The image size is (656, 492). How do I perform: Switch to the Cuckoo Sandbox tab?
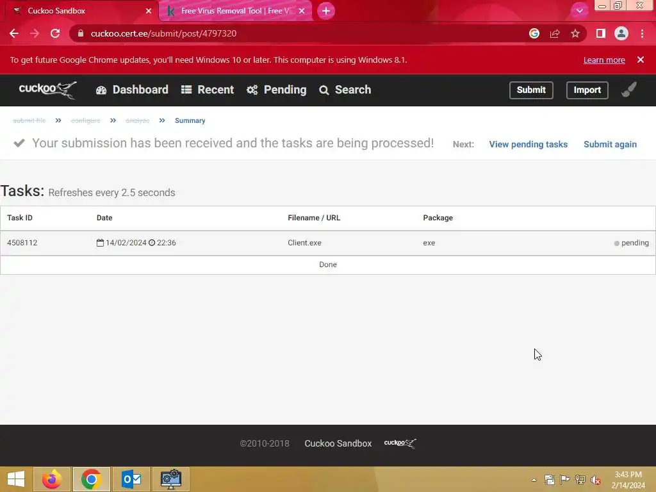coord(79,11)
